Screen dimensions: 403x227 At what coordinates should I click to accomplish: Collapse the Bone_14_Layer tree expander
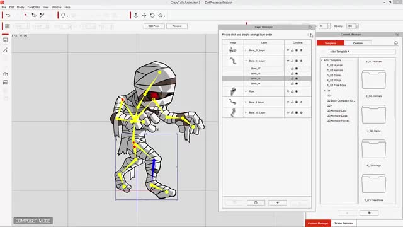point(246,61)
